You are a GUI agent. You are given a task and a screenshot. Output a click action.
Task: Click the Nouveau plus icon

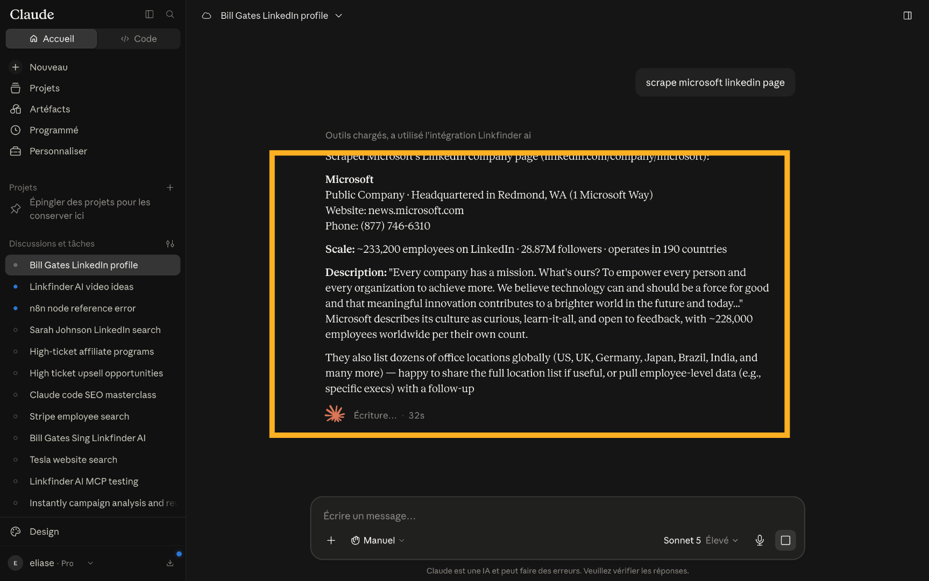tap(16, 67)
